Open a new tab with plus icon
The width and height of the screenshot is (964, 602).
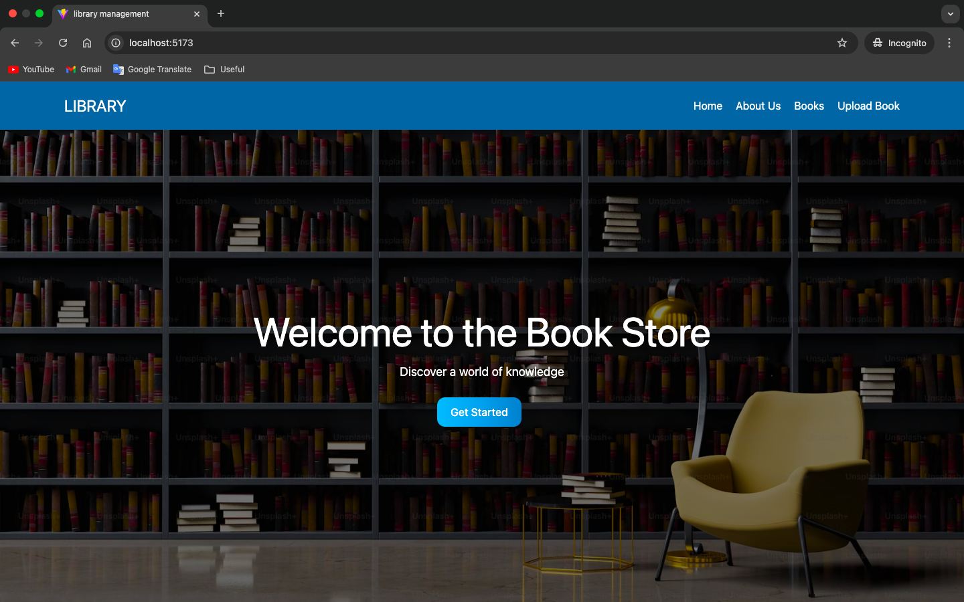click(x=221, y=13)
